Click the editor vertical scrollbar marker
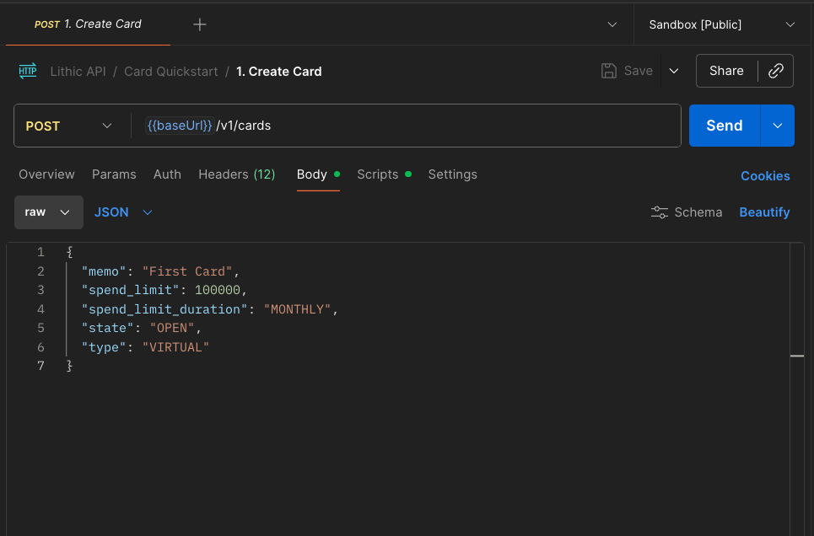The width and height of the screenshot is (814, 536). [x=797, y=356]
